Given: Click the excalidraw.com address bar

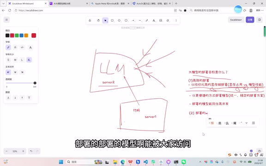Looking at the screenshot, I should [x=95, y=10].
